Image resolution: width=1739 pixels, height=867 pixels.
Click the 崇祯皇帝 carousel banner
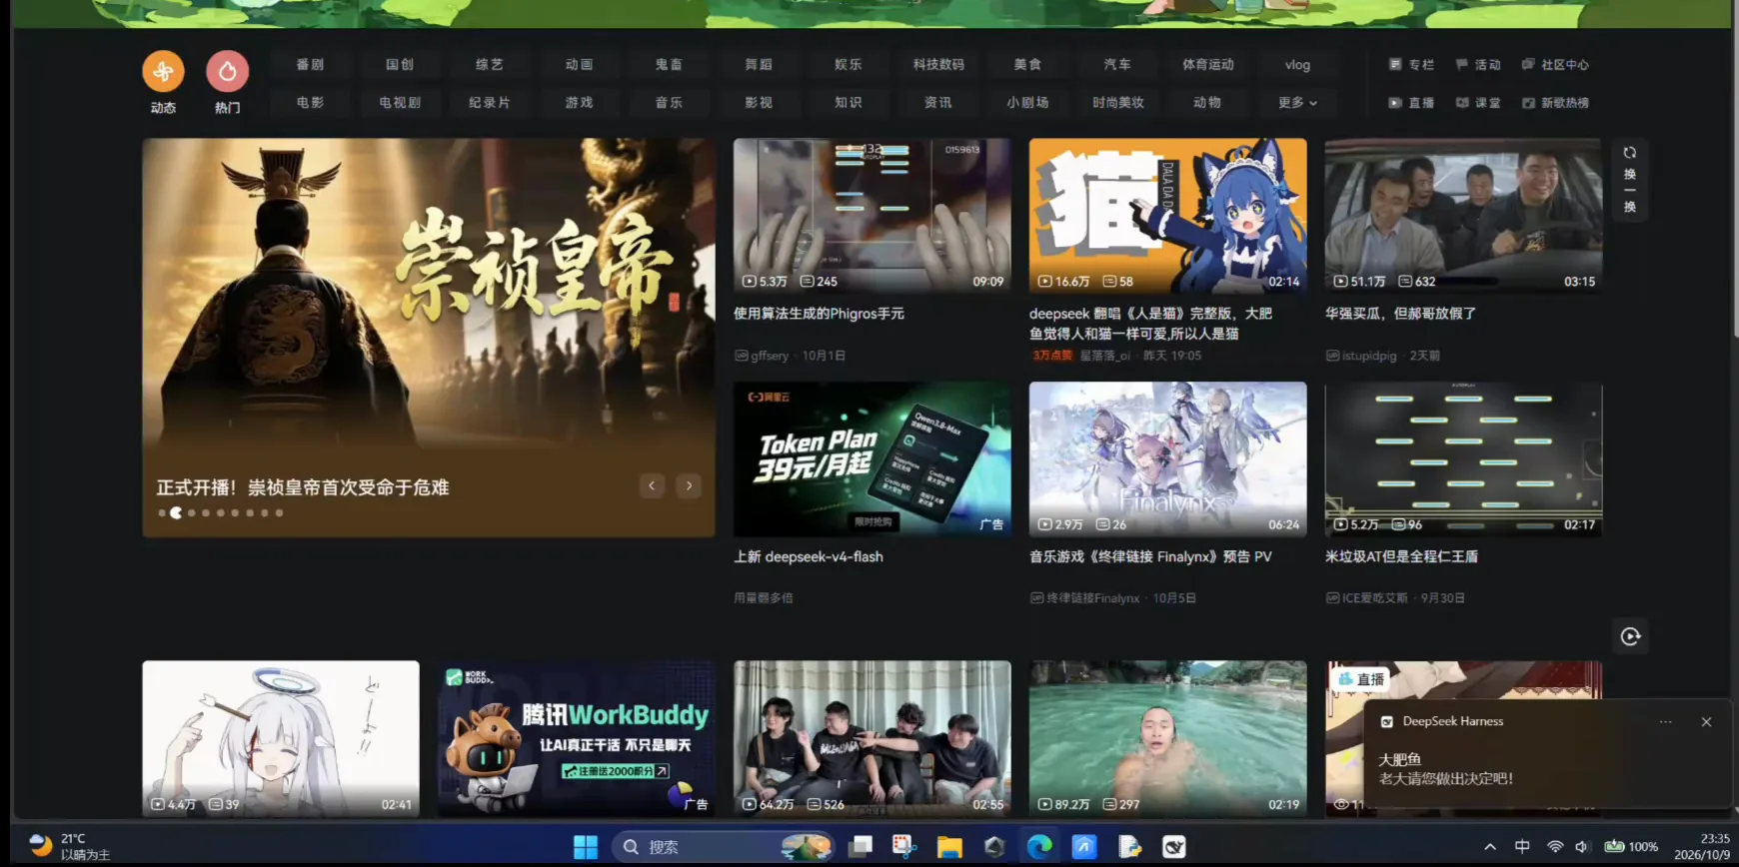click(429, 338)
